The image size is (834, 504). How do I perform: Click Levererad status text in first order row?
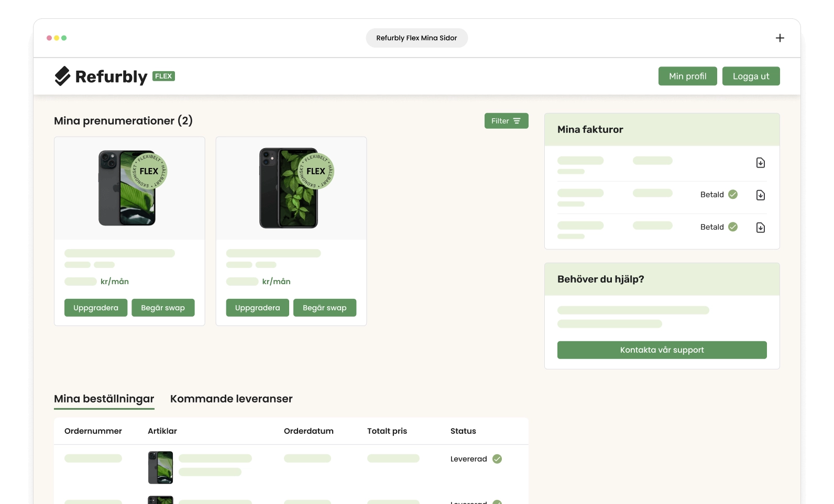pyautogui.click(x=469, y=459)
